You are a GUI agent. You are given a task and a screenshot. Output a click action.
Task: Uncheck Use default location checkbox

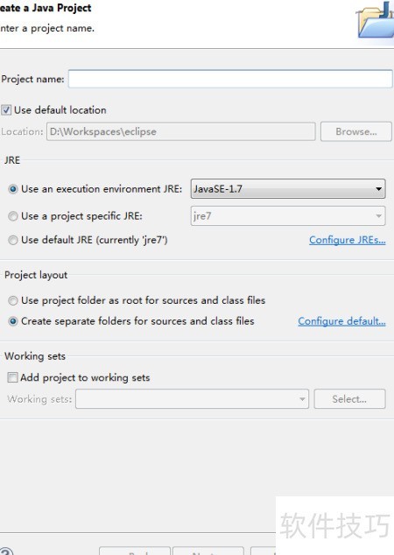pos(6,110)
